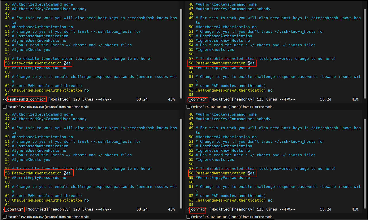Click #PermitEmptyPasswords no in the 192.168.108.102 terminal
Screen dimensions: 368x220
pyautogui.click(x=39, y=178)
